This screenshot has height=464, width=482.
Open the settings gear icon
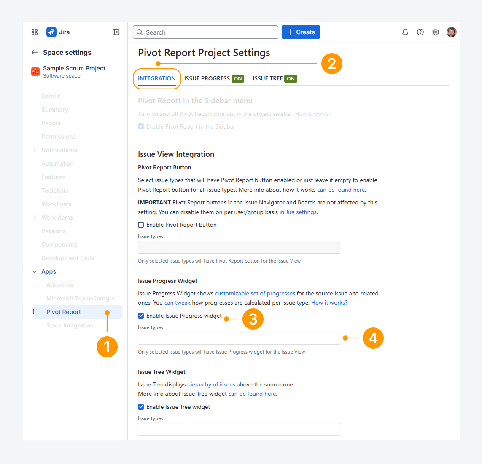click(x=435, y=32)
